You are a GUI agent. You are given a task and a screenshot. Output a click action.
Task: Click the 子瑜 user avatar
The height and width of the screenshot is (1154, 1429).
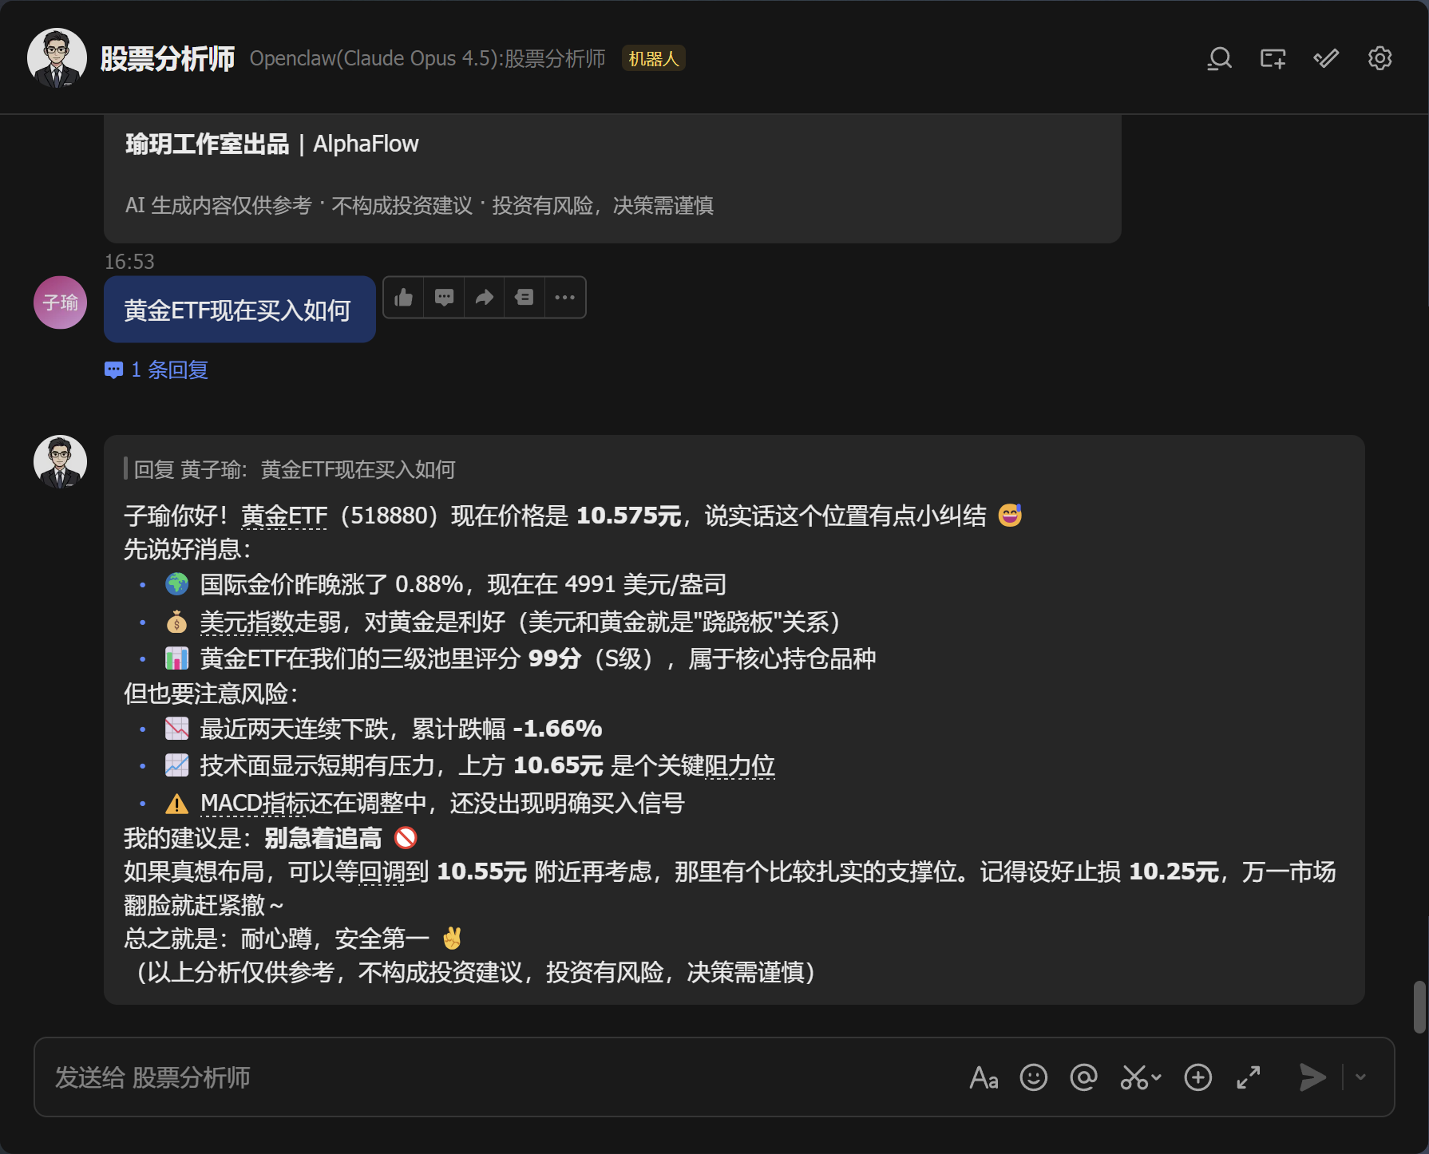pyautogui.click(x=59, y=302)
